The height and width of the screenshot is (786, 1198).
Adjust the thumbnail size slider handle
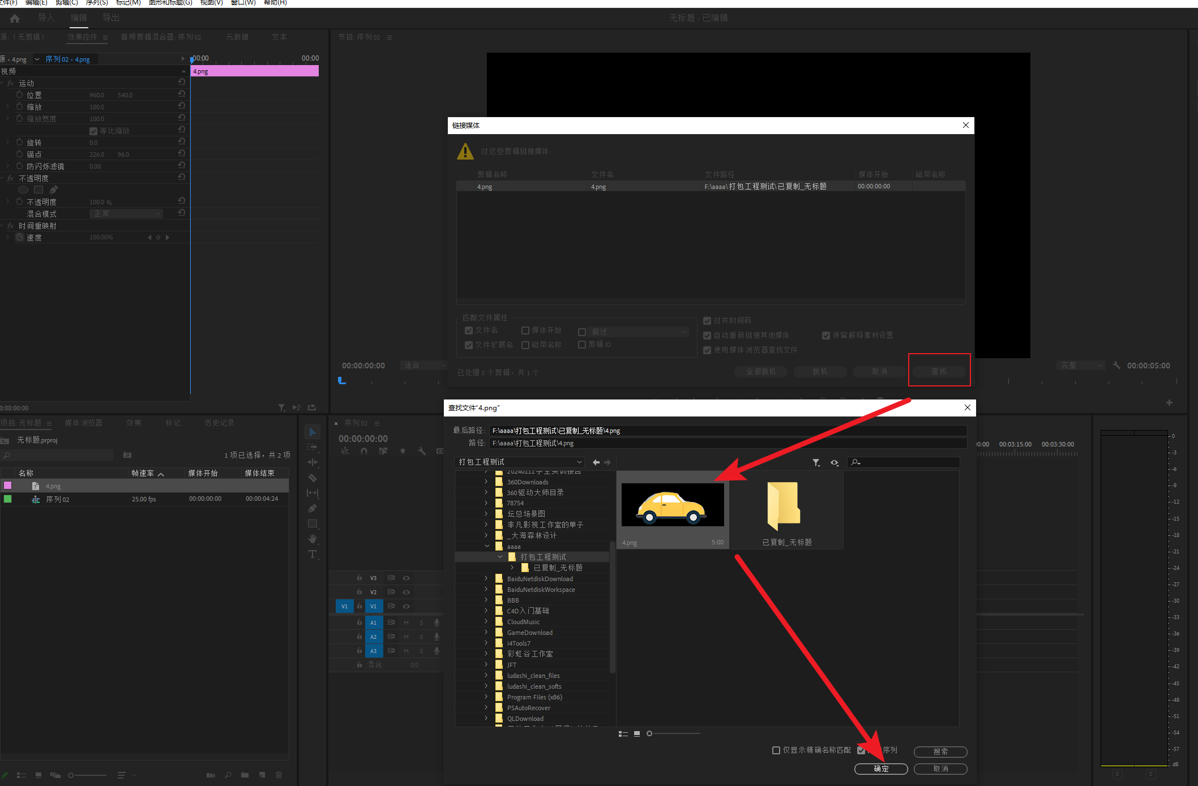[649, 734]
